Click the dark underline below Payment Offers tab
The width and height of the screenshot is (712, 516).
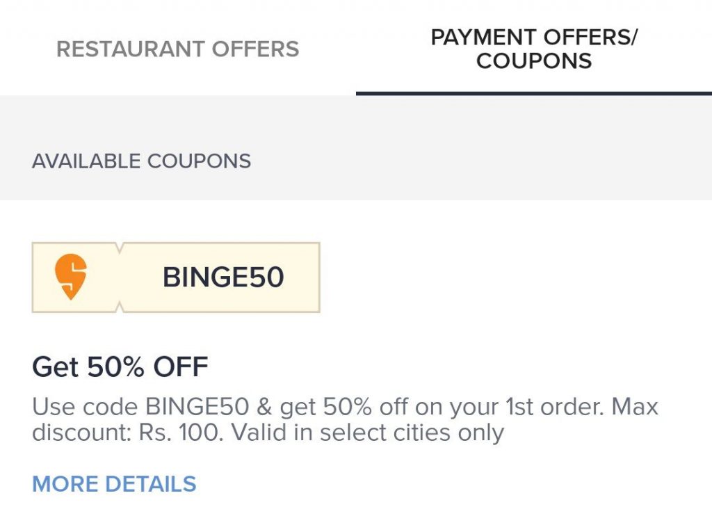click(534, 94)
